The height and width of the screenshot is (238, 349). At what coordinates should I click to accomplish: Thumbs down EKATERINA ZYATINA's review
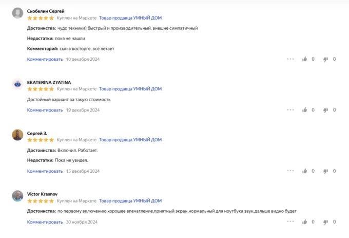[x=325, y=110]
